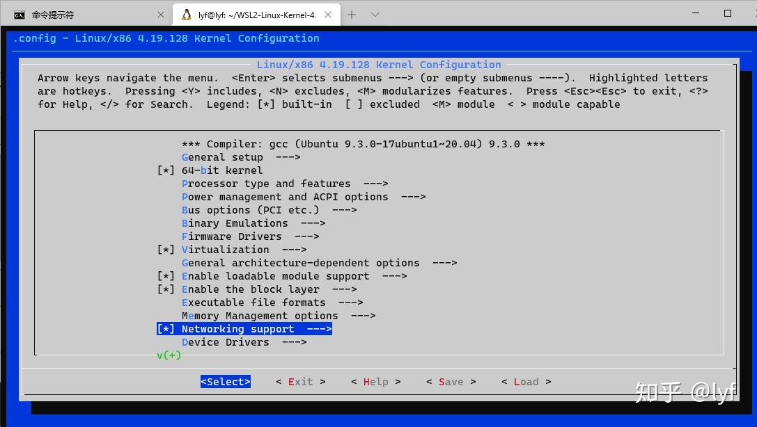Click the new tab plus button

pyautogui.click(x=352, y=14)
